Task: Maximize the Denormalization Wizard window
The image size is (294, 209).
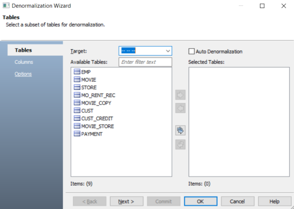Action: click(x=262, y=6)
